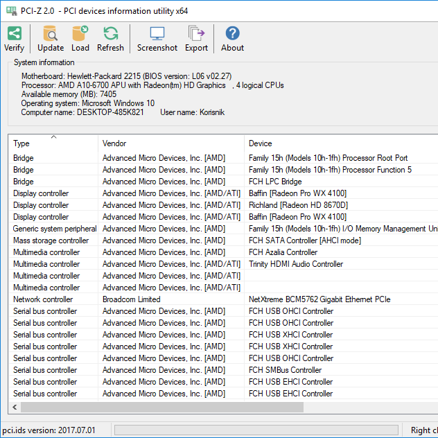438x438 pixels.
Task: Take a capture with Screenshot icon
Action: click(x=157, y=33)
